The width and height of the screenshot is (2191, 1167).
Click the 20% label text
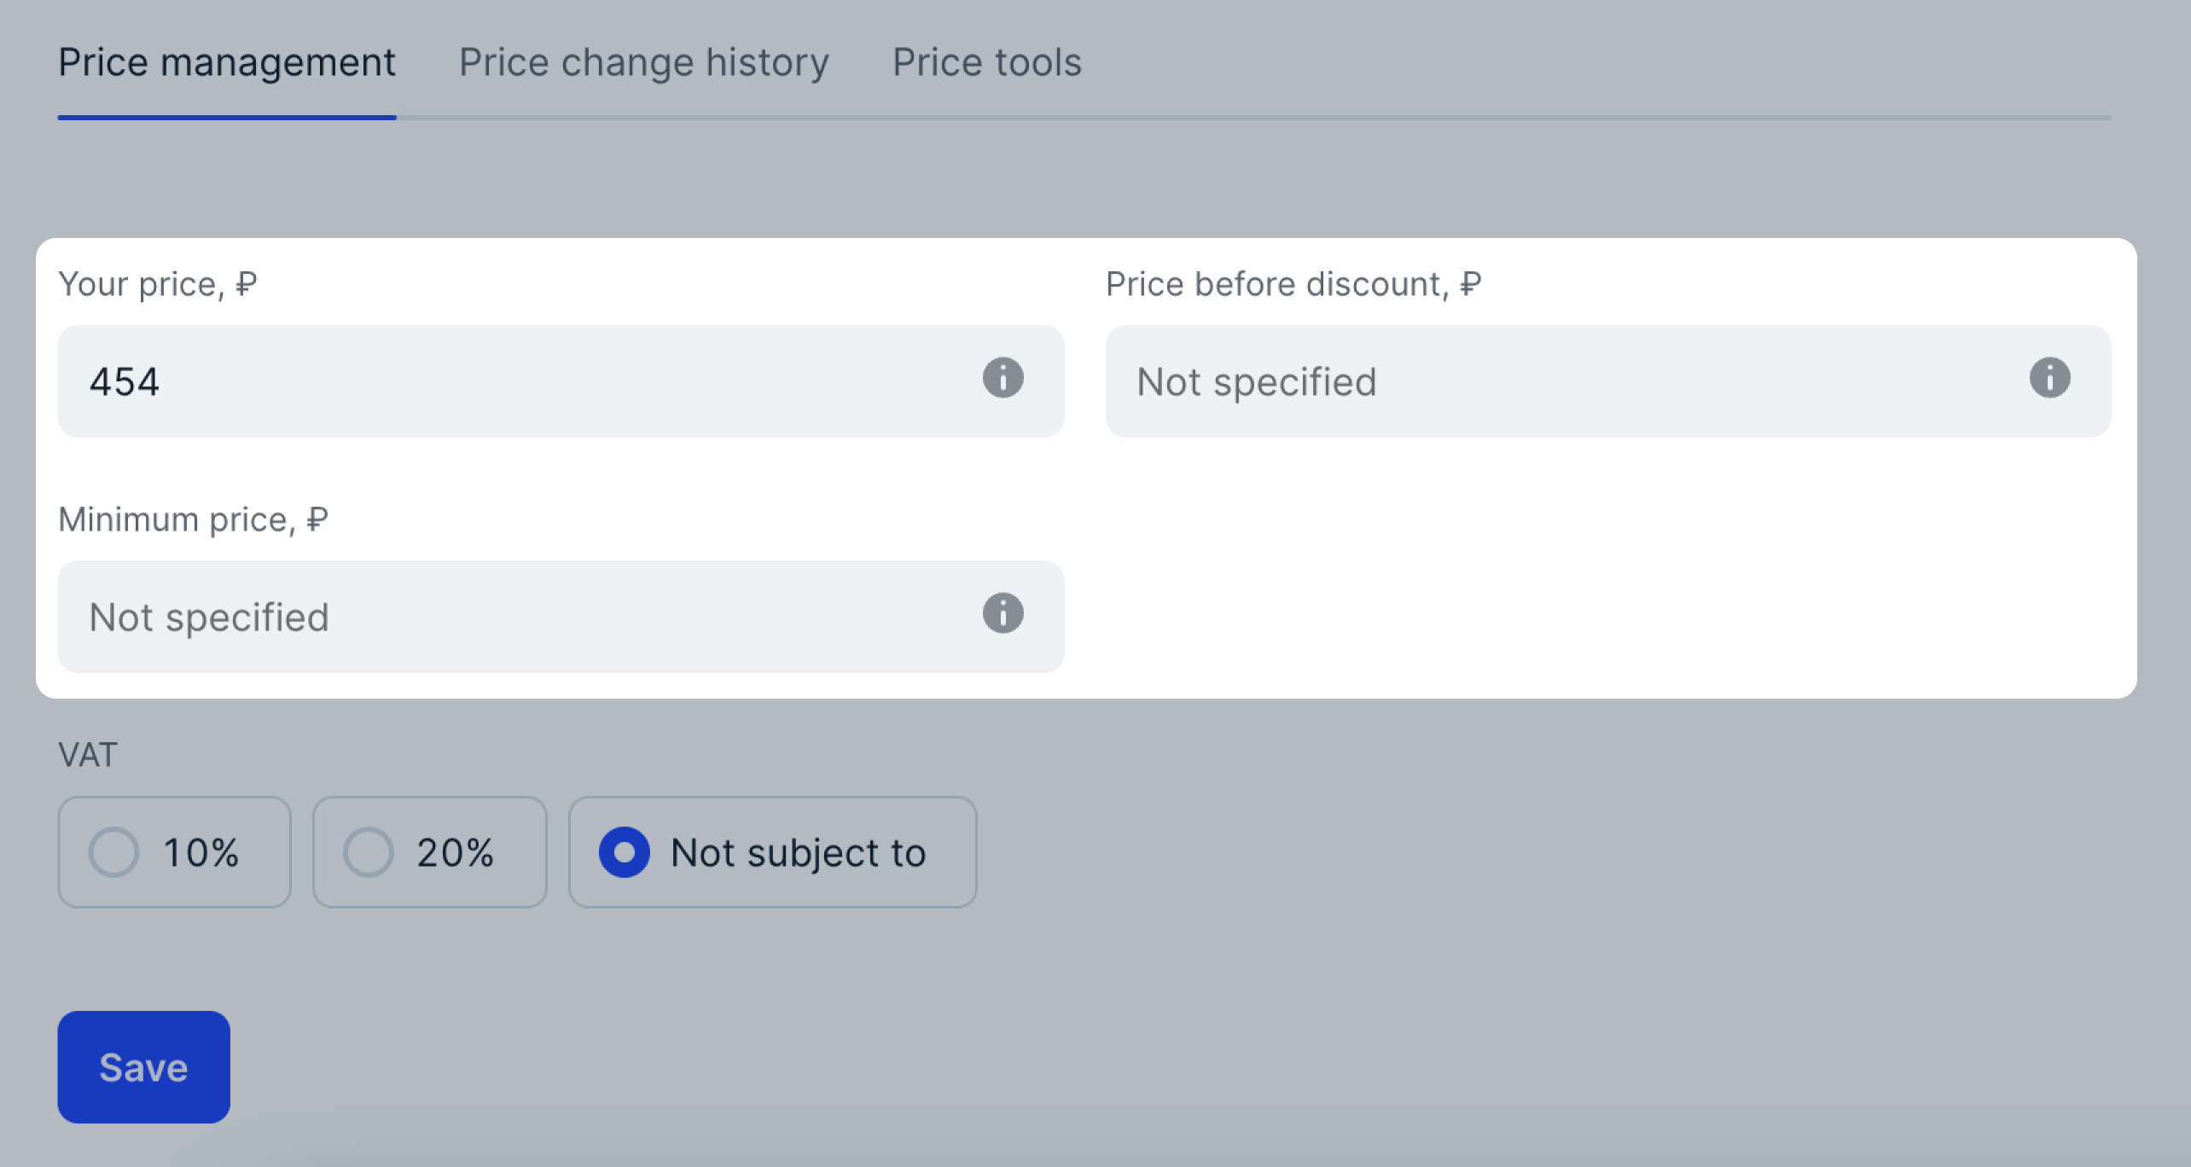point(455,852)
